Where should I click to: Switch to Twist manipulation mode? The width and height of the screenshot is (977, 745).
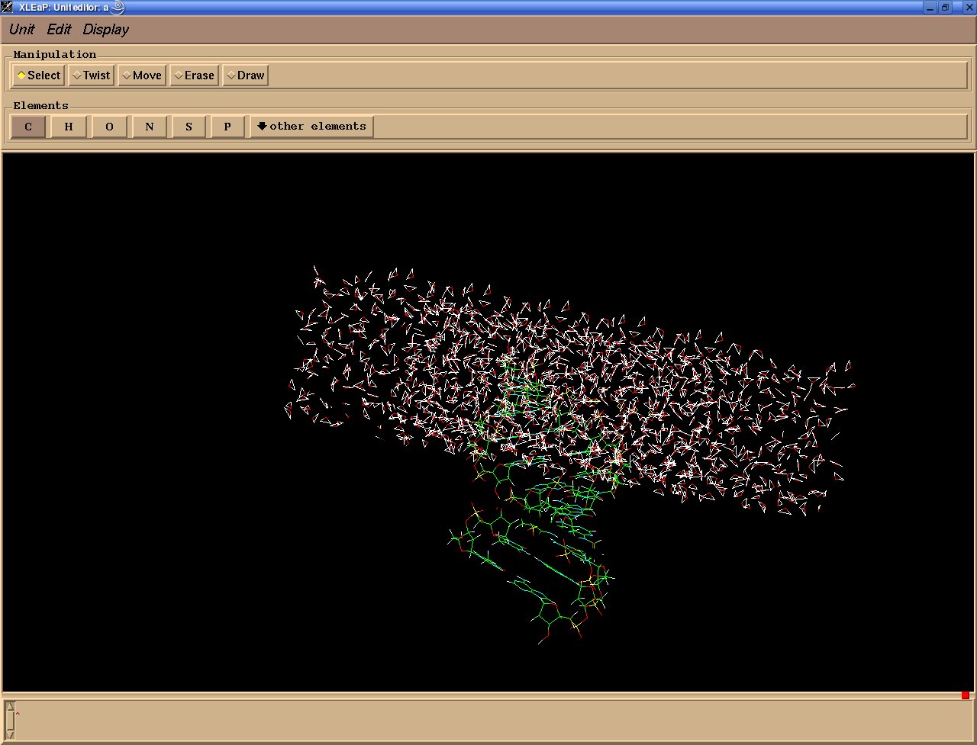point(91,75)
